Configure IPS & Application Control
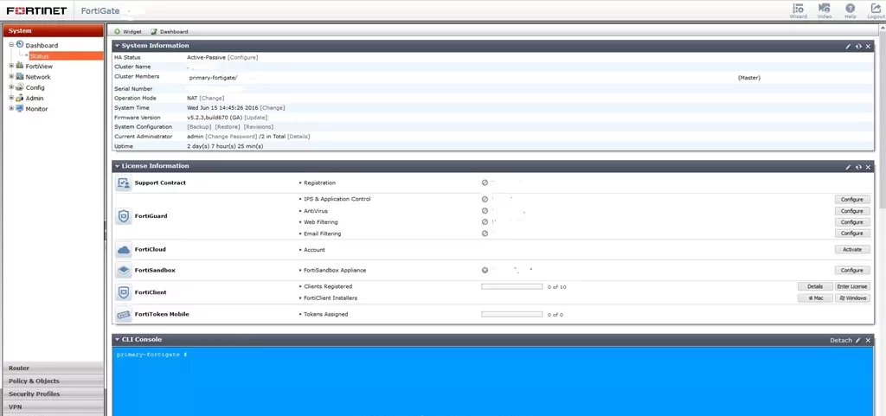 click(852, 199)
